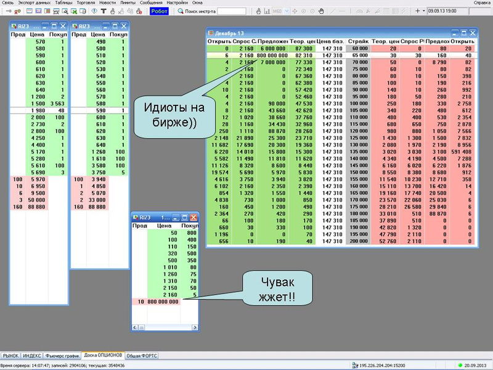Click the blue exclamation alert icon

(93, 11)
